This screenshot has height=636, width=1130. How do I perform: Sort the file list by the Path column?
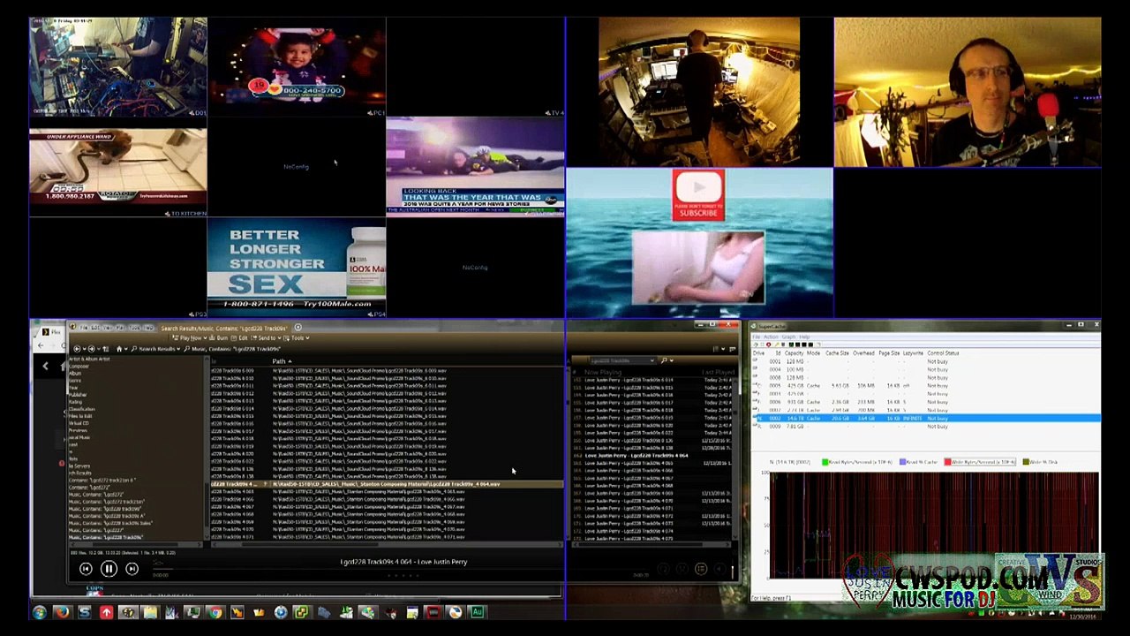[x=281, y=361]
